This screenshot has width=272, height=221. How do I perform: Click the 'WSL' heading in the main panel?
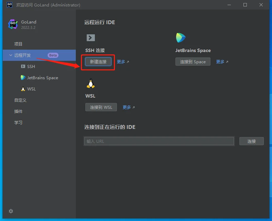[90, 96]
